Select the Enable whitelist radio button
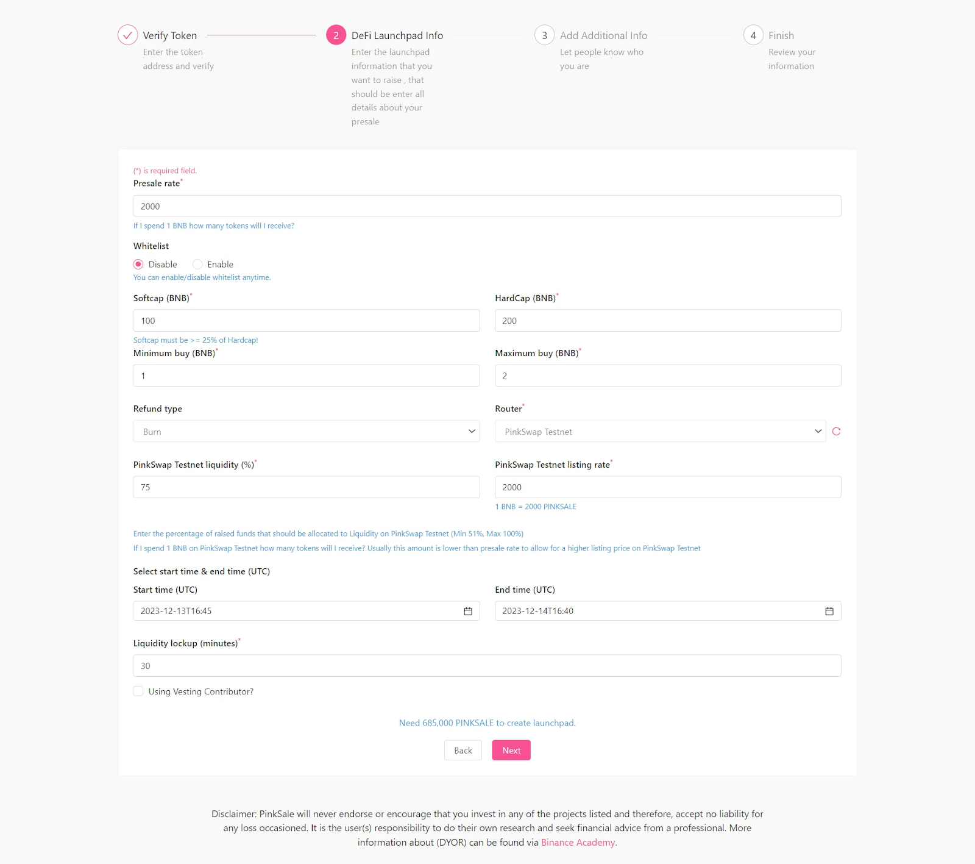975x864 pixels. coord(197,264)
